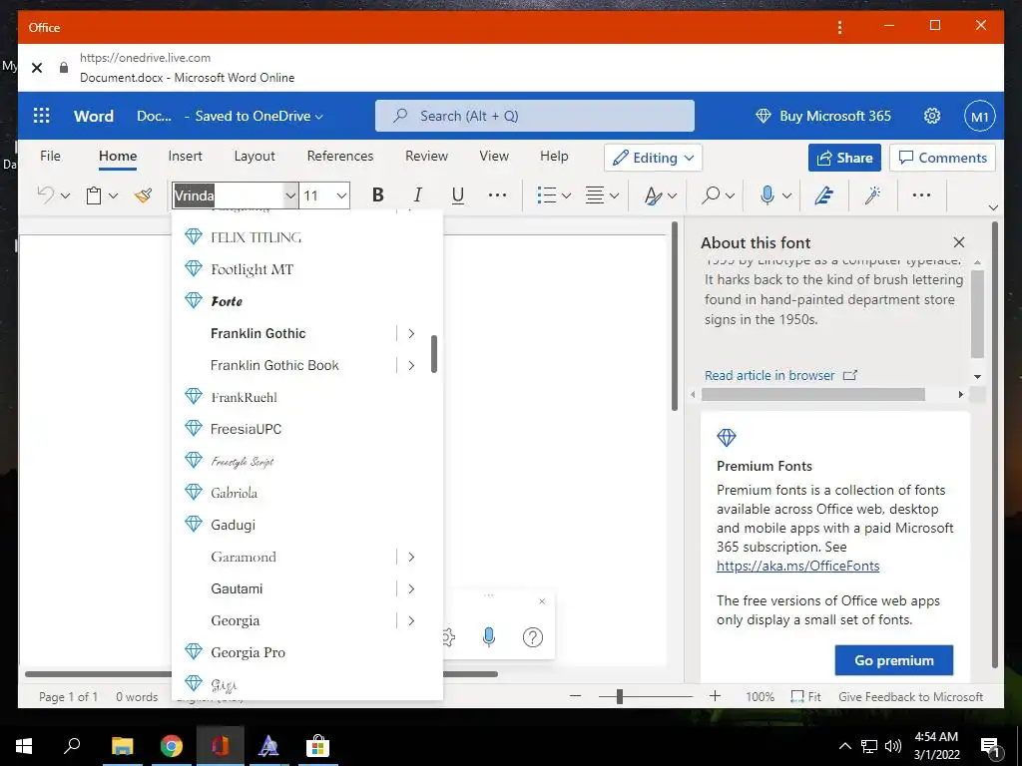This screenshot has height=766, width=1022.
Task: Click the Vrinda font name field
Action: 229,195
